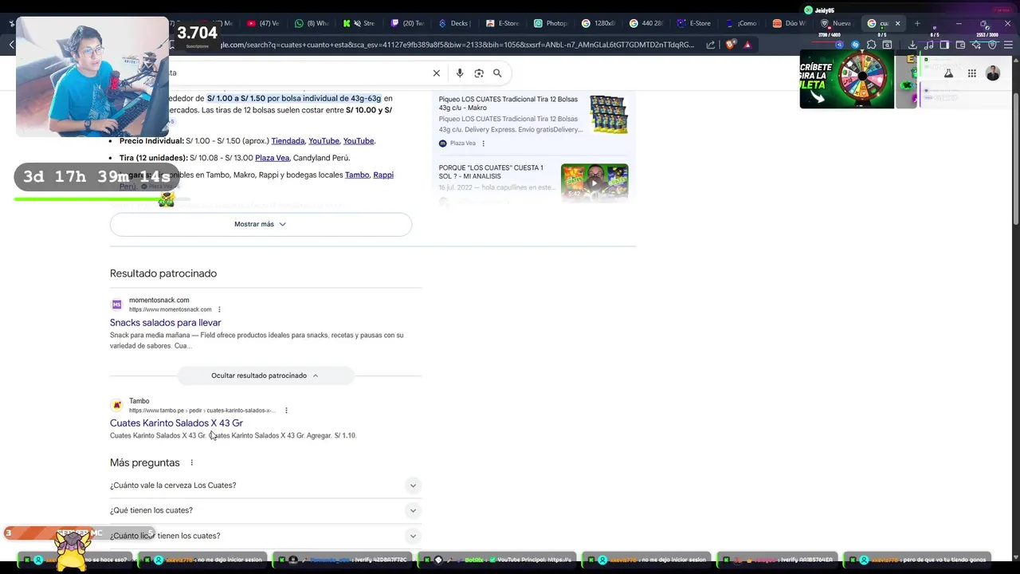Open options for Más preguntas section
The height and width of the screenshot is (574, 1020).
[191, 462]
